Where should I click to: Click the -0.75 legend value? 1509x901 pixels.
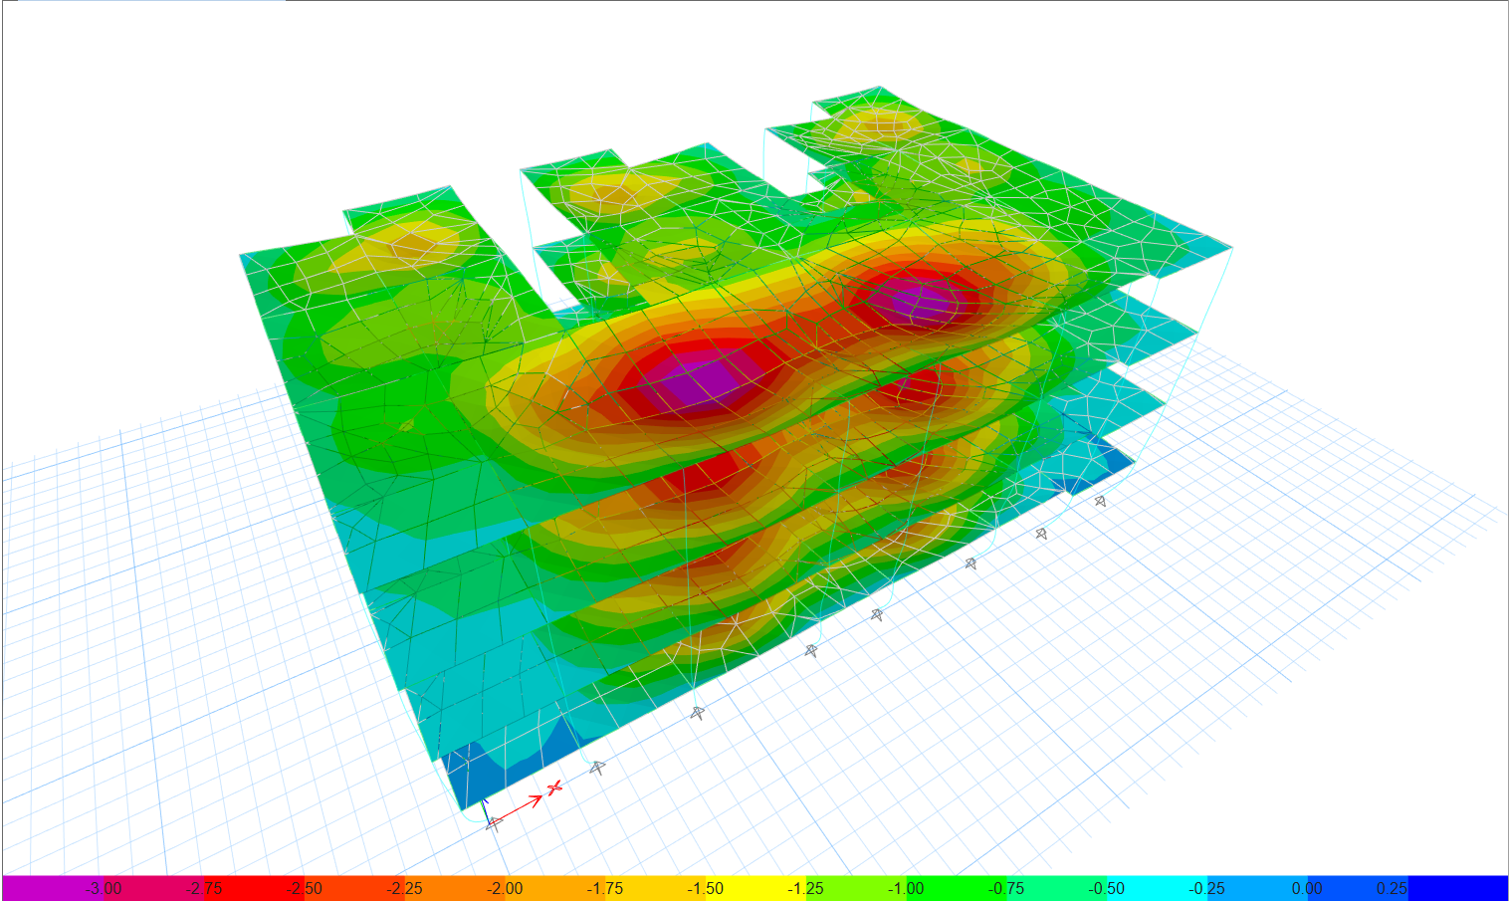[1006, 888]
